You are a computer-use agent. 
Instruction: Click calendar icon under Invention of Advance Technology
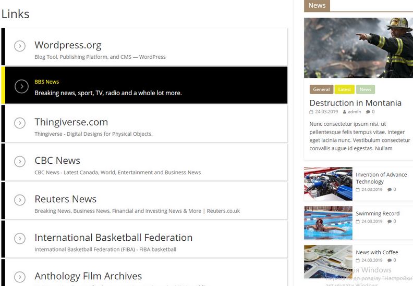click(x=358, y=190)
